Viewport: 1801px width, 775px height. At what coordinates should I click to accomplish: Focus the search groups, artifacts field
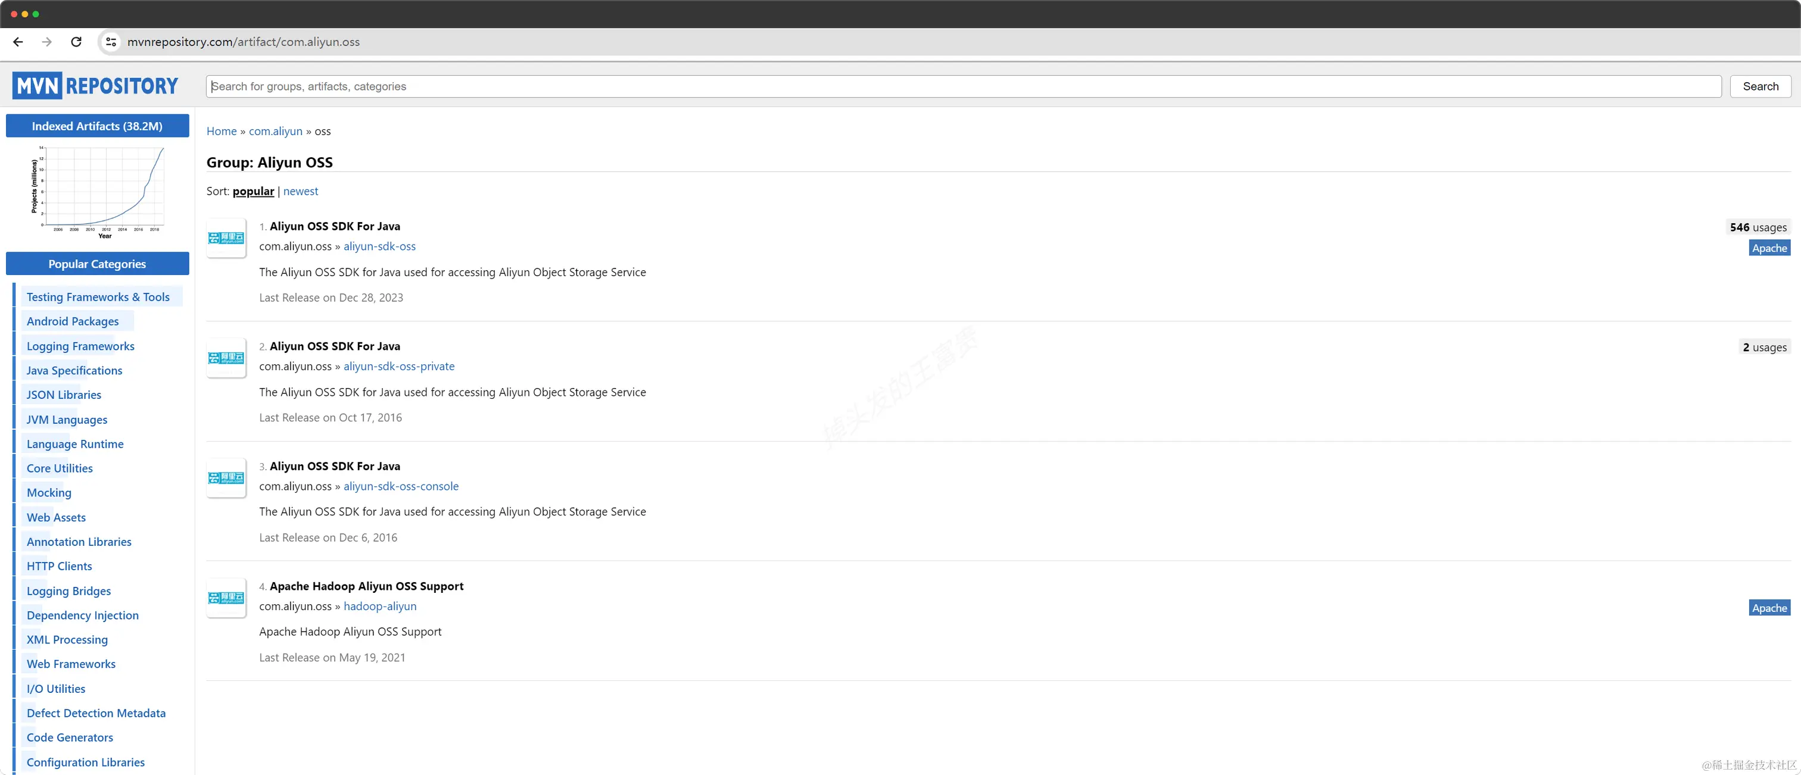pyautogui.click(x=964, y=87)
